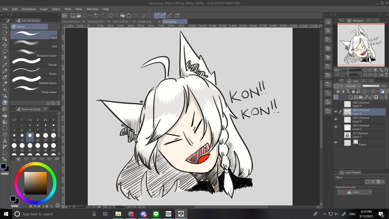Create a new canvas file

tap(73, 15)
